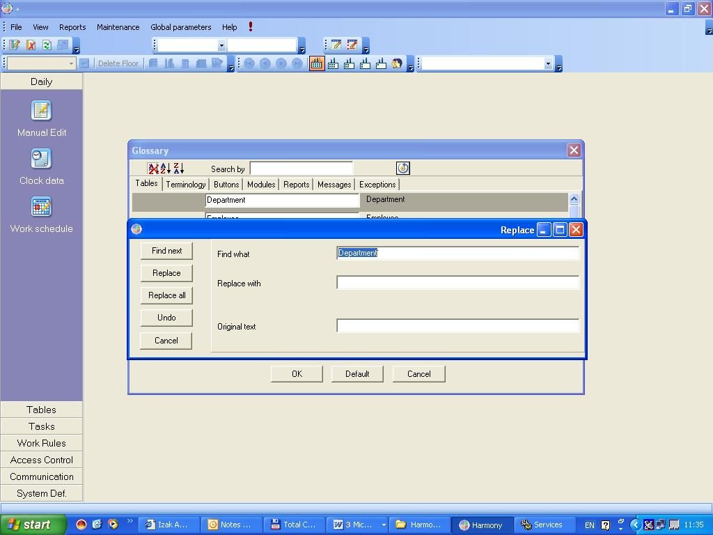713x535 pixels.
Task: Click the sort descending Z-A icon
Action: pyautogui.click(x=178, y=169)
